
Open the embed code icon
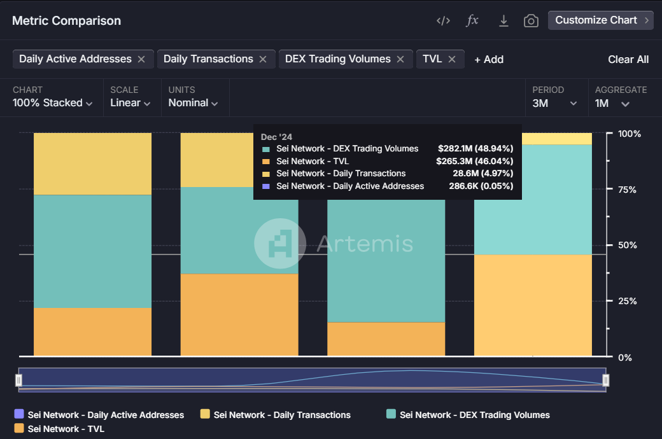click(443, 21)
